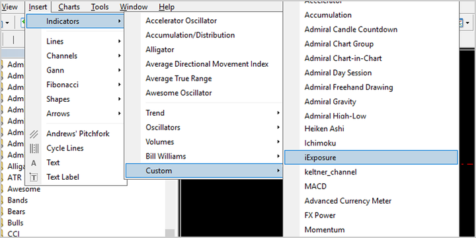This screenshot has height=238, width=476.
Task: Expand the Lines submenu
Action: coord(75,41)
